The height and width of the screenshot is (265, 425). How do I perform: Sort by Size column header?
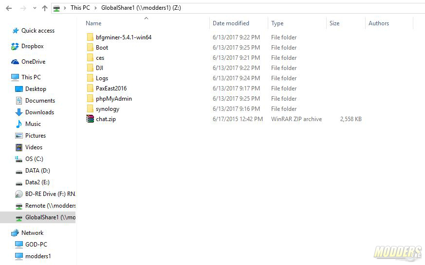point(334,23)
